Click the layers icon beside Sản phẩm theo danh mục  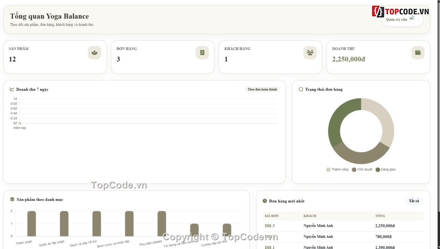pos(12,199)
